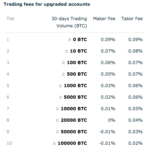Screen dimensions: 150x152
Task: Select the ≥ 10 BTC volume cell
Action: click(x=76, y=51)
